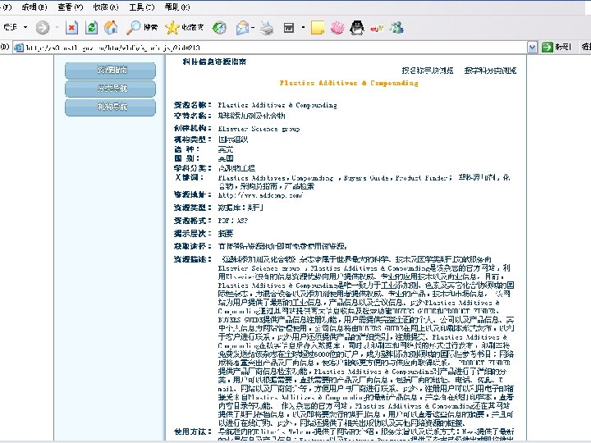Click the 科技信息资源指南 page heading
This screenshot has height=443, width=591.
(214, 62)
